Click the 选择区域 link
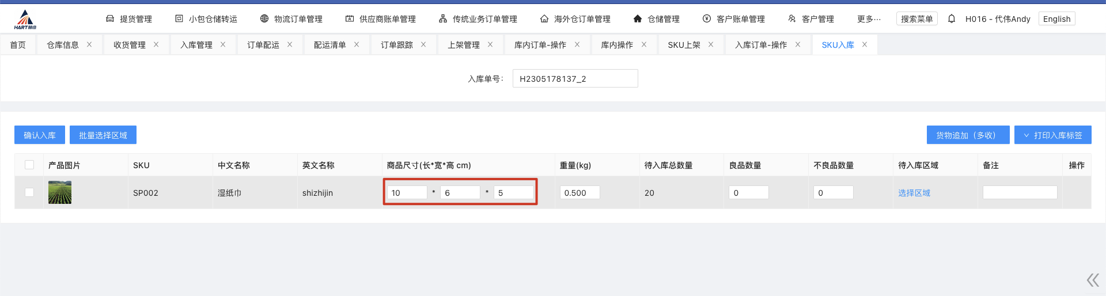1106x296 pixels. pos(914,193)
